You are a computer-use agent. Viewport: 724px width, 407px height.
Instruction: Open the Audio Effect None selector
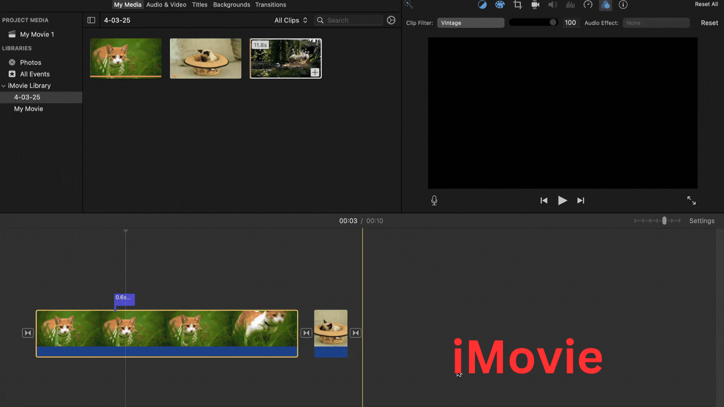tap(656, 23)
